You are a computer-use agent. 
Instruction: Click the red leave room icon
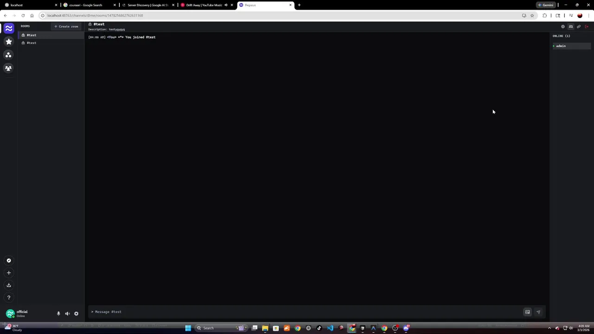587,26
